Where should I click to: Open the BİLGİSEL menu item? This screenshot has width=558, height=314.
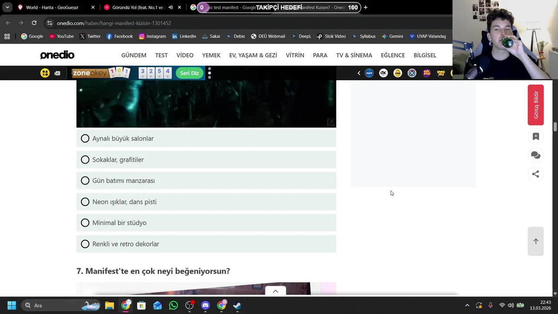(x=425, y=55)
